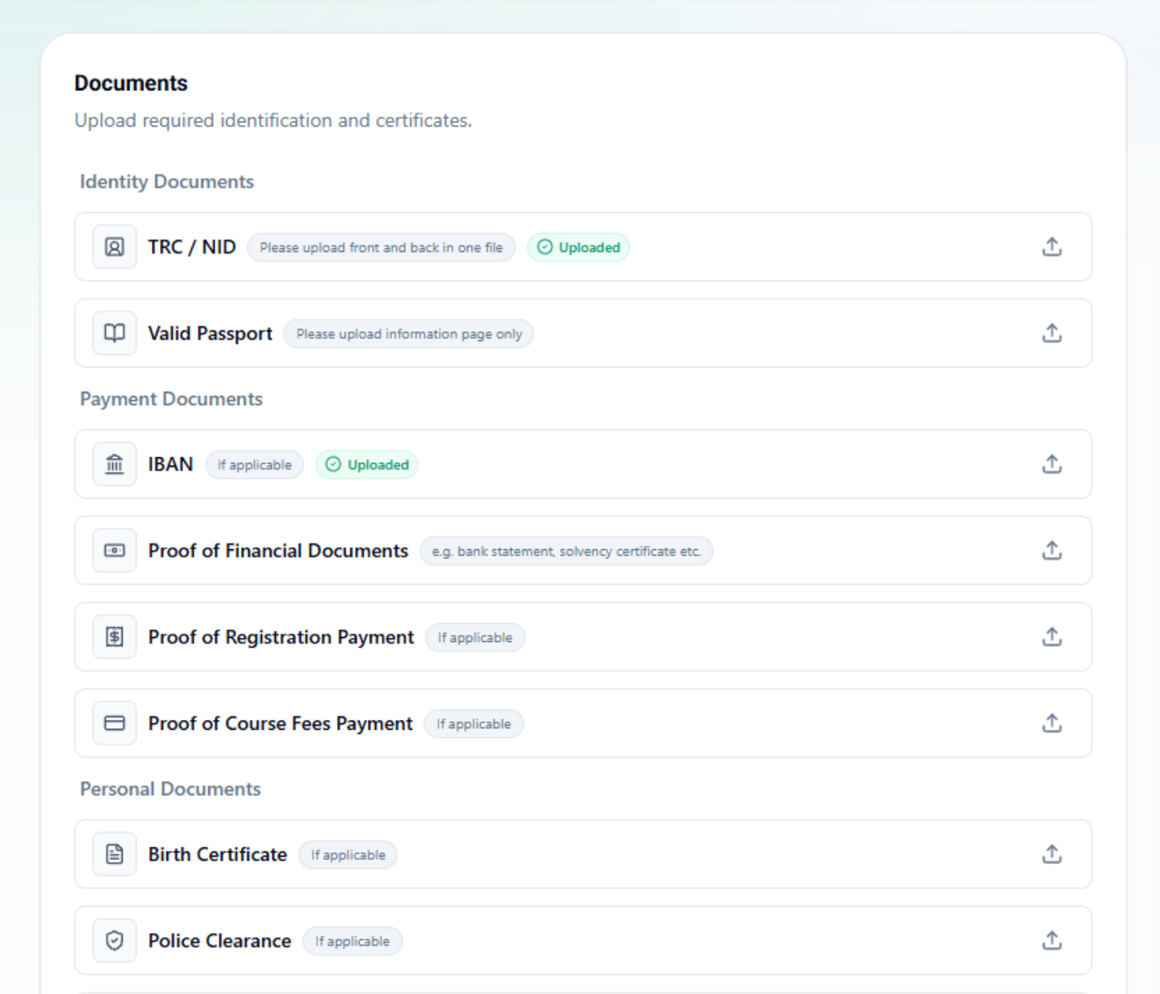Click the Birth Certificate row label

click(217, 854)
